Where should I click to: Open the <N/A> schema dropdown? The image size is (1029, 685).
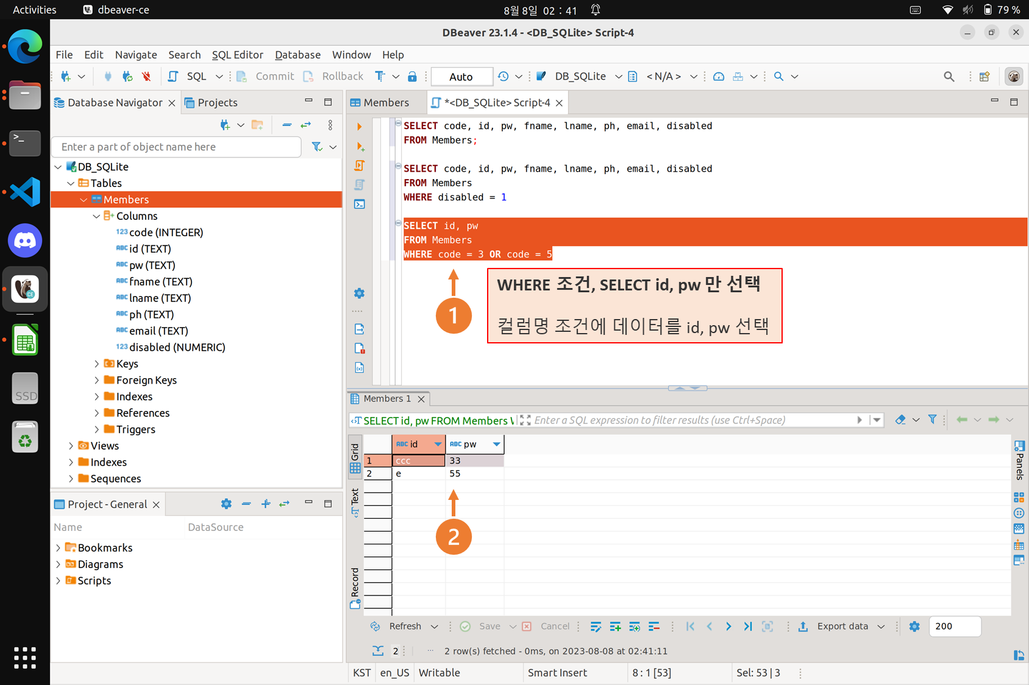693,77
